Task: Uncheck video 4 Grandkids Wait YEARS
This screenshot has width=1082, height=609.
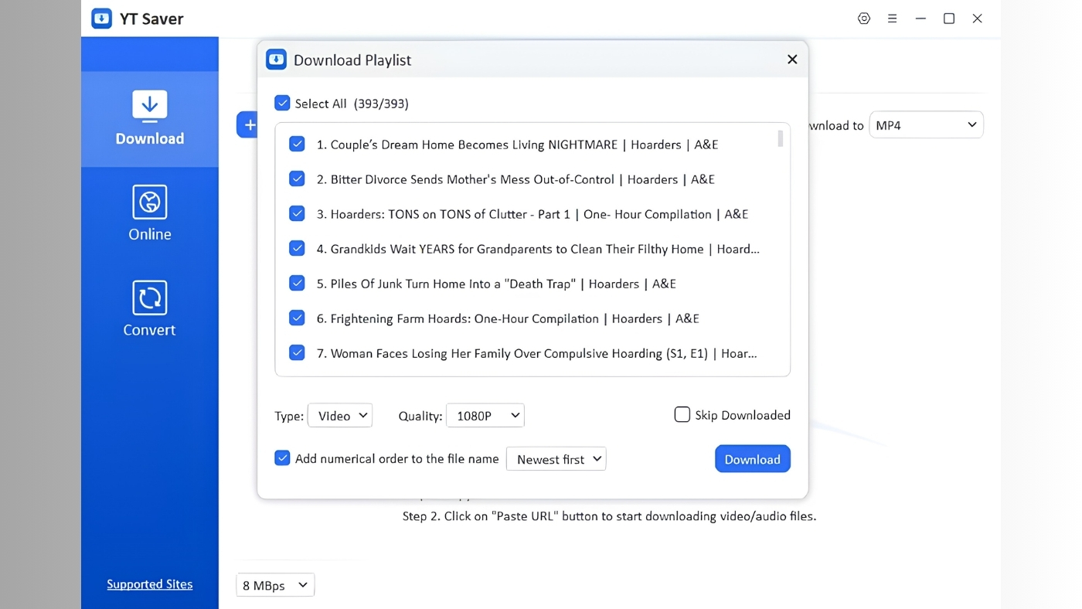Action: 297,248
